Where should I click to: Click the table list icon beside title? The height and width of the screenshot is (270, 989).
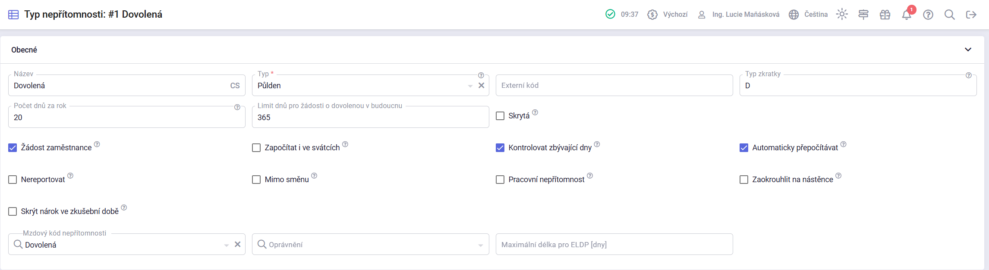(x=13, y=15)
